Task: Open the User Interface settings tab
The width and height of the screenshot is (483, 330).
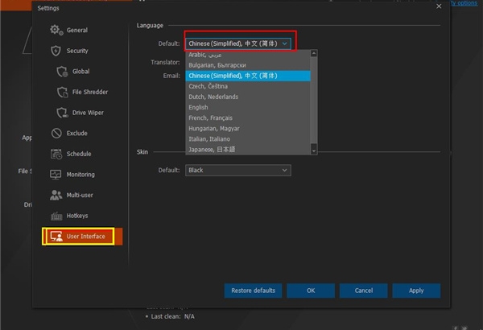Action: pyautogui.click(x=83, y=237)
